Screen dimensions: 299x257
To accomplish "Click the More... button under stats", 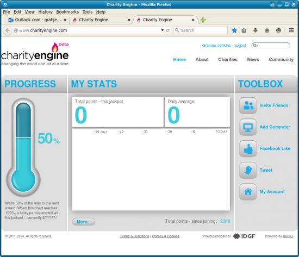I will point(84,222).
